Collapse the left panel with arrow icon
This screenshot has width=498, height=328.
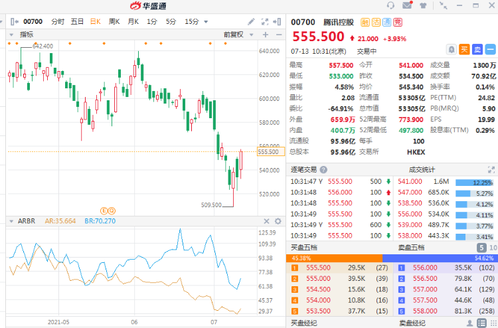[15, 22]
